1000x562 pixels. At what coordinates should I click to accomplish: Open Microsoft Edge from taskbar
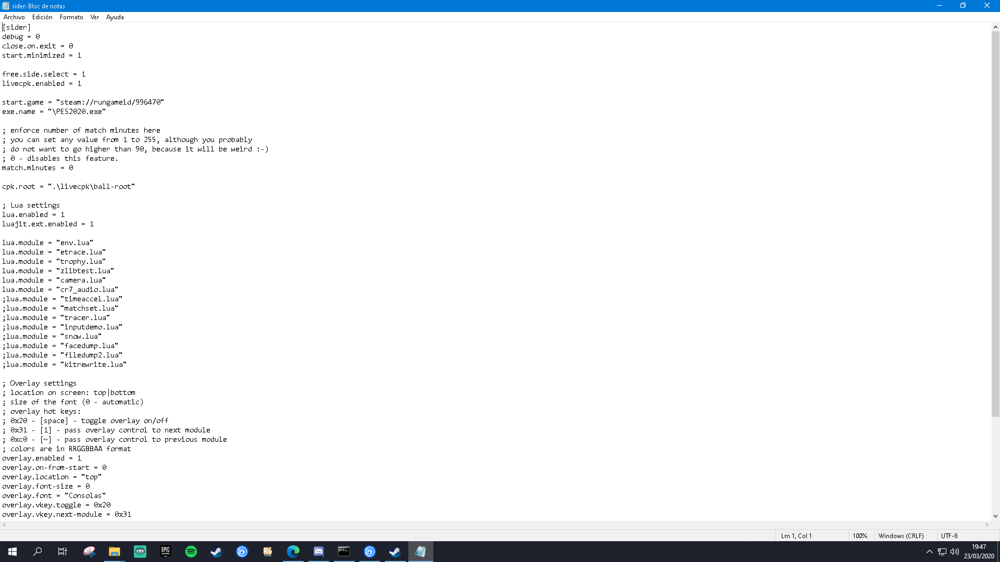point(293,552)
